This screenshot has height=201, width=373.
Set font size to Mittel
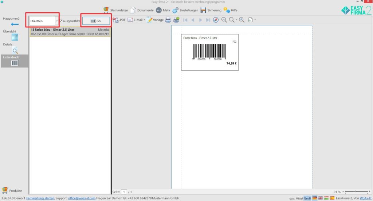299,198
